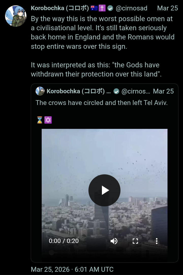Click the Star of David emoji
Viewport: 183px width, 275px height.
point(48,120)
